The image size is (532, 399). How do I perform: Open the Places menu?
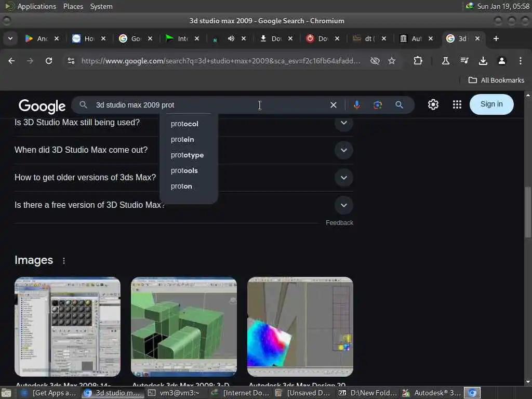[x=73, y=6]
